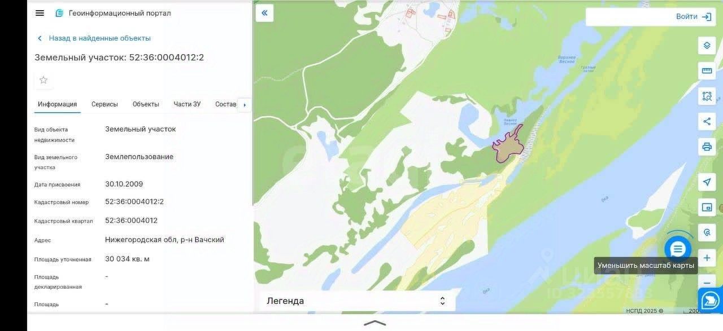
Task: Click the area value 30 034 кв. м
Action: tap(127, 259)
